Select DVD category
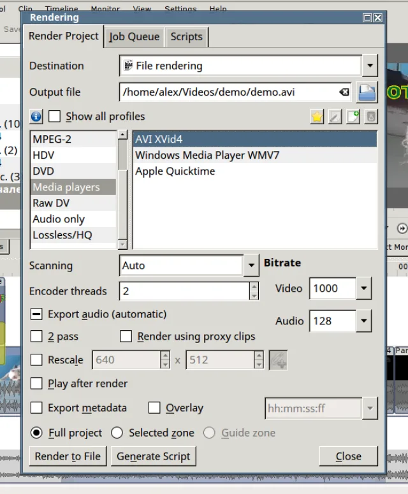Screen dimensions: 408x494 tap(73, 171)
